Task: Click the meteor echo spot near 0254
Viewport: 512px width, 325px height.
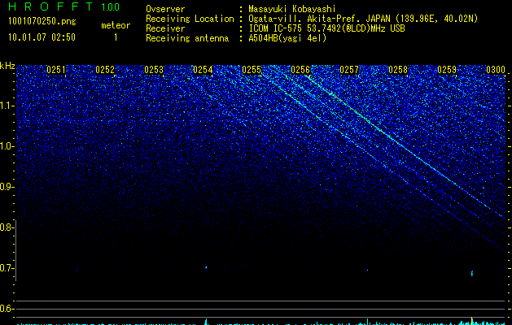Action: click(206, 267)
